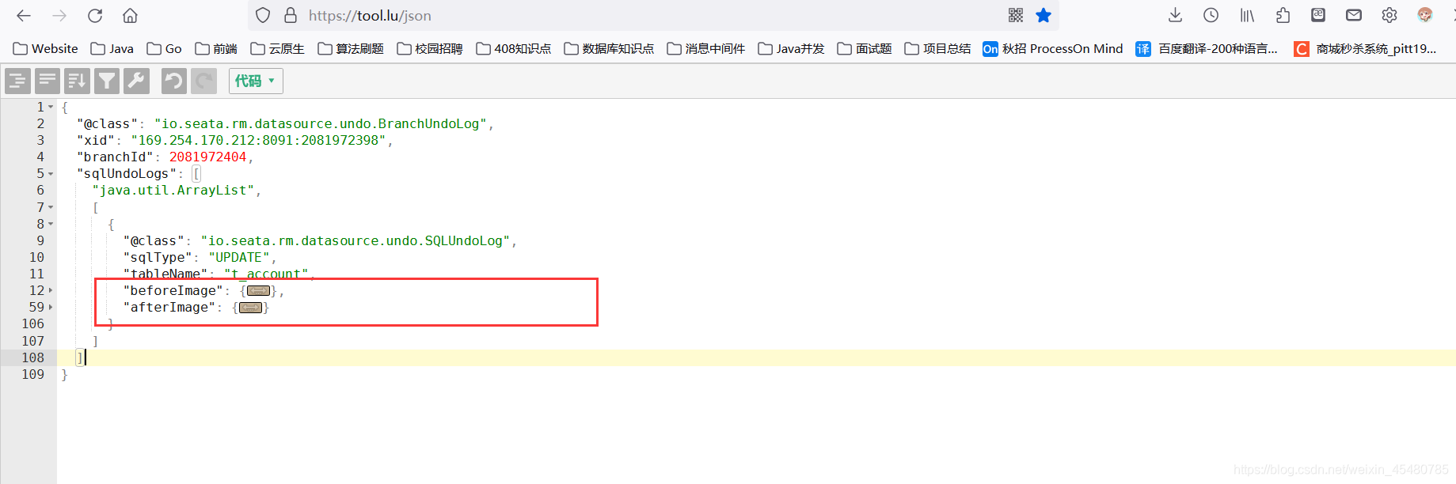Open the 前端 bookmark folder

tap(216, 48)
